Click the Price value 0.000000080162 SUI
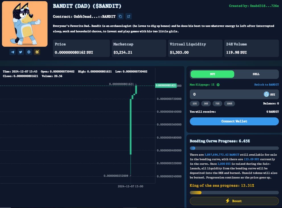This screenshot has height=208, width=282. 74,52
